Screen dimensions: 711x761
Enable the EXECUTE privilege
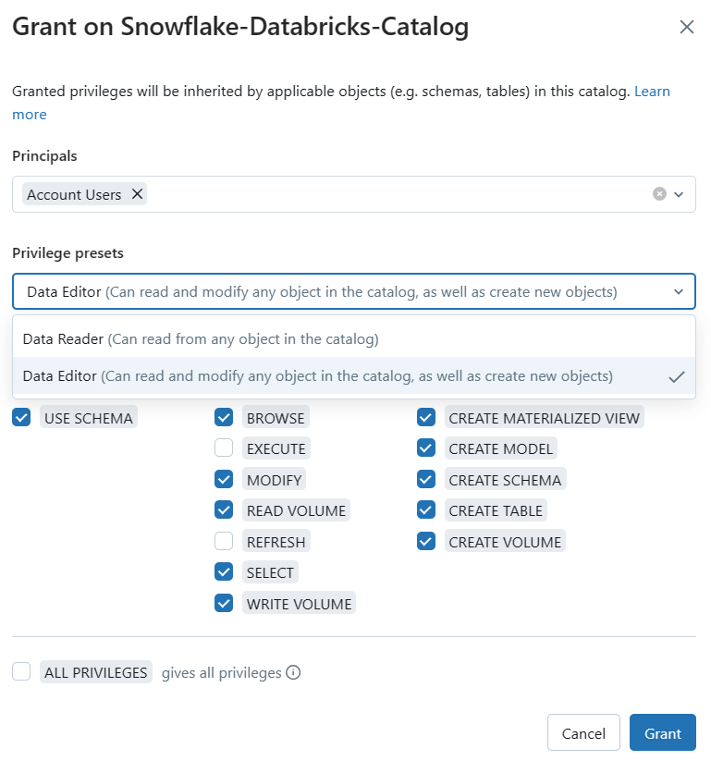224,448
